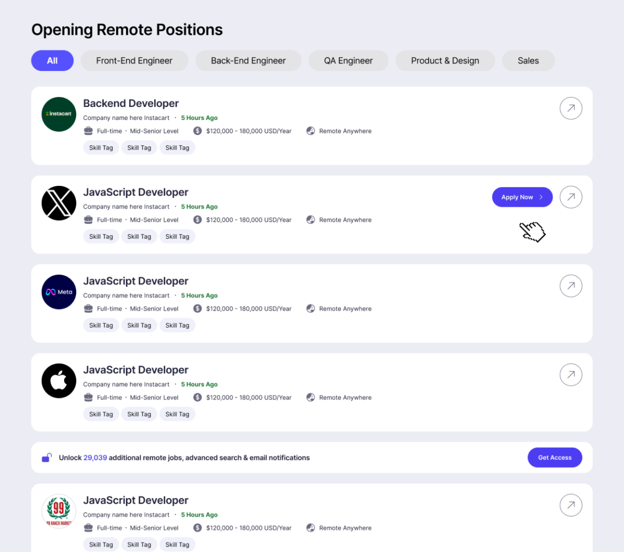
Task: Filter by Front-End Engineer
Action: click(x=134, y=60)
